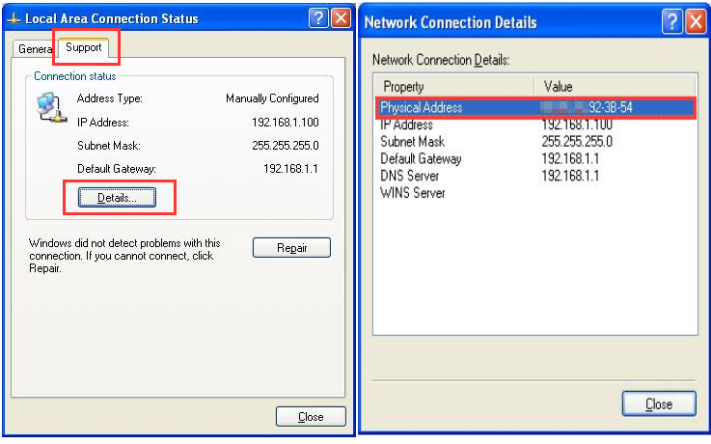Image resolution: width=711 pixels, height=444 pixels.
Task: Select the IP Address row in details list
Action: tap(406, 125)
